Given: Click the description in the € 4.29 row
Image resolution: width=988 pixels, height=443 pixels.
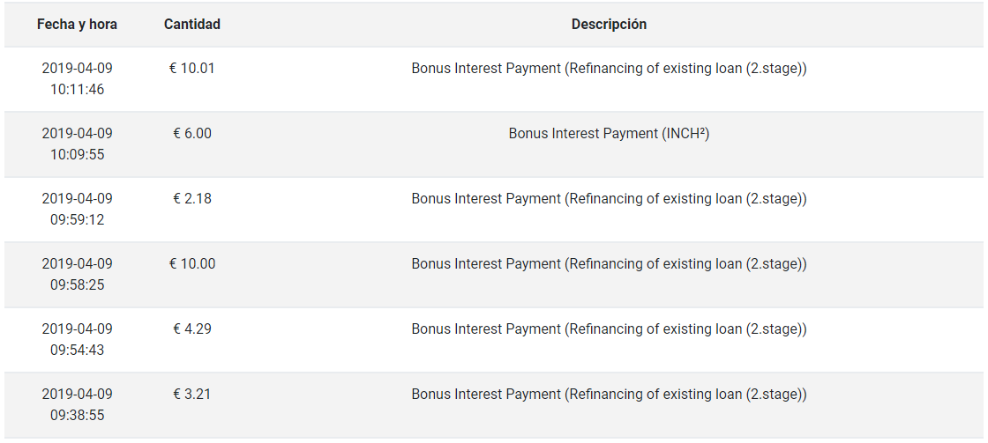Looking at the screenshot, I should 609,329.
